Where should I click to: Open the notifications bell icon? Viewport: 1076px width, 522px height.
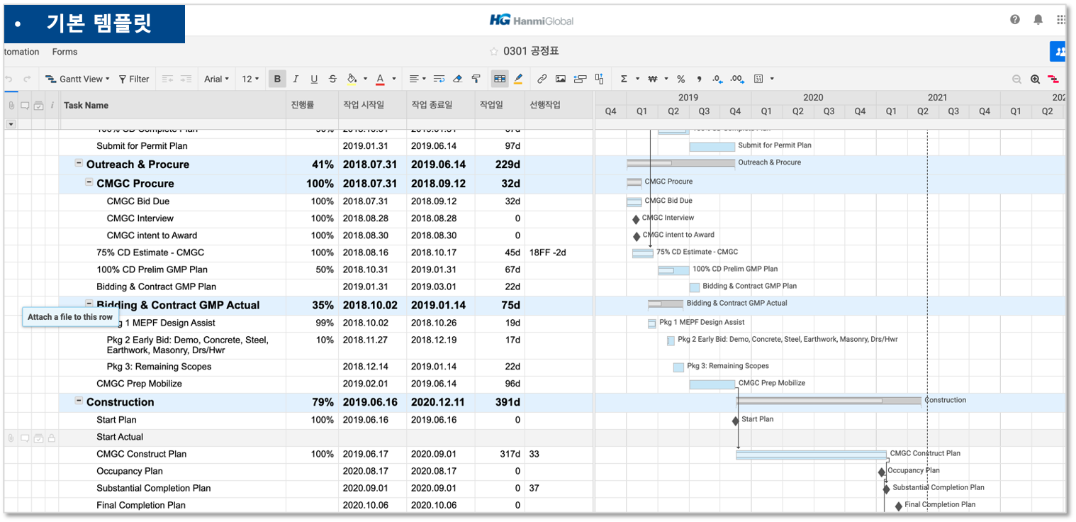[1038, 20]
